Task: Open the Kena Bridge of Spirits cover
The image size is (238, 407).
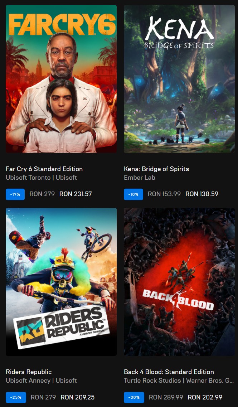Action: point(179,79)
